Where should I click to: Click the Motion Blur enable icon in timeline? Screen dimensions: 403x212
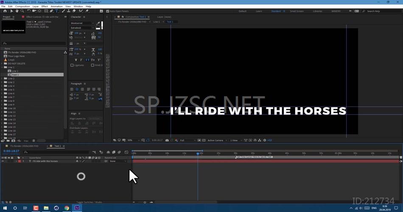coord(119,152)
